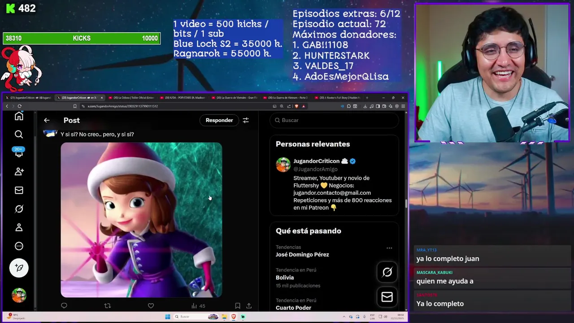
Task: Open Profile person icon in sidebar
Action: click(x=19, y=227)
